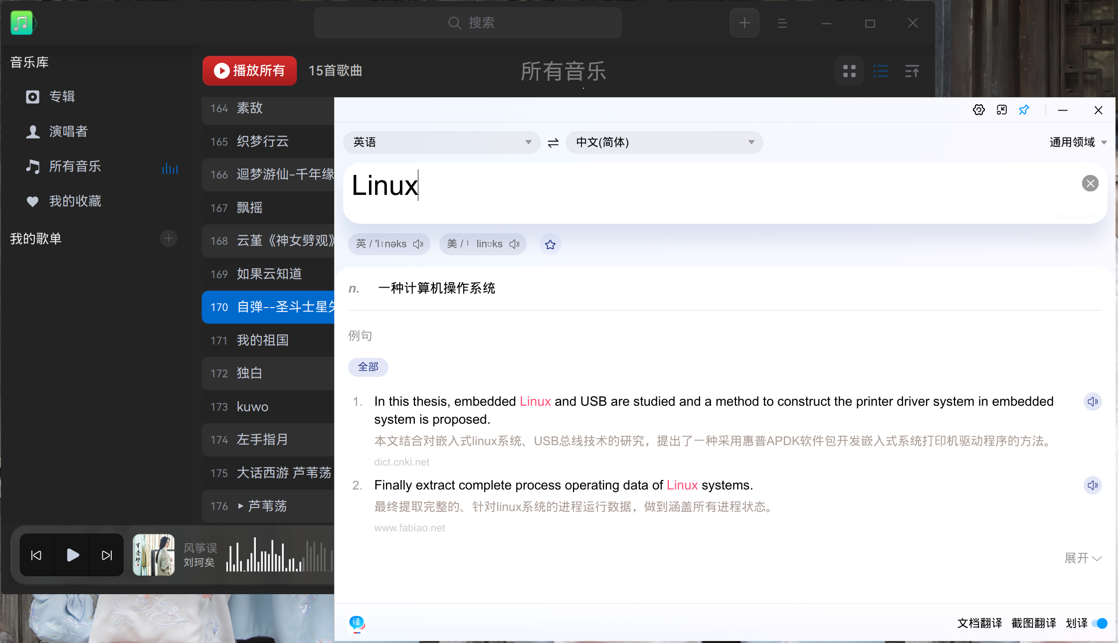
Task: Click the album cover thumbnail for 风筝误
Action: pyautogui.click(x=154, y=555)
